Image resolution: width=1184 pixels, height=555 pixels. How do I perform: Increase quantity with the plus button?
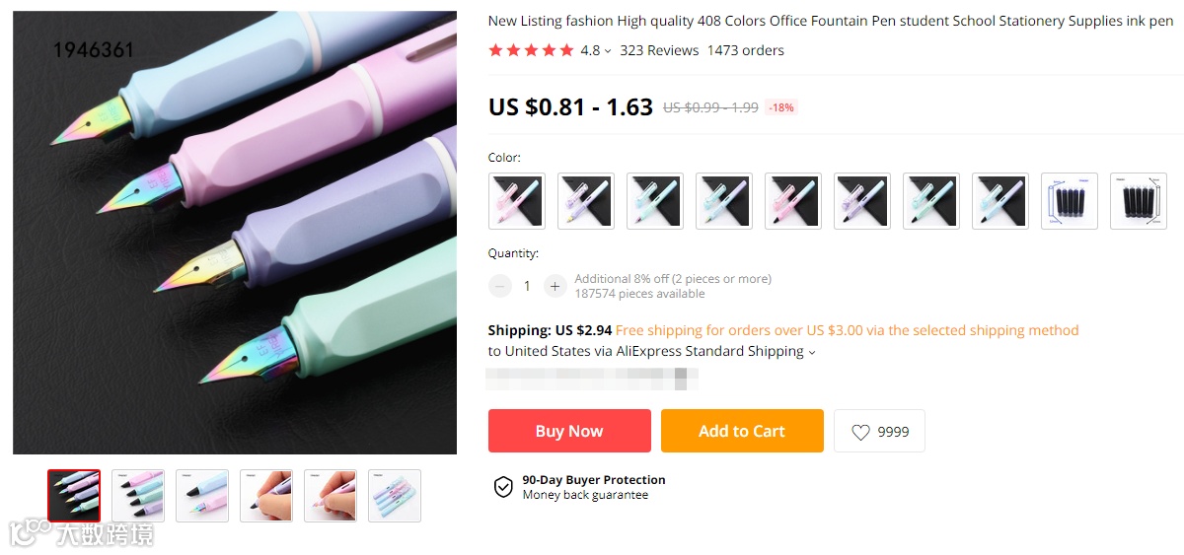(555, 286)
